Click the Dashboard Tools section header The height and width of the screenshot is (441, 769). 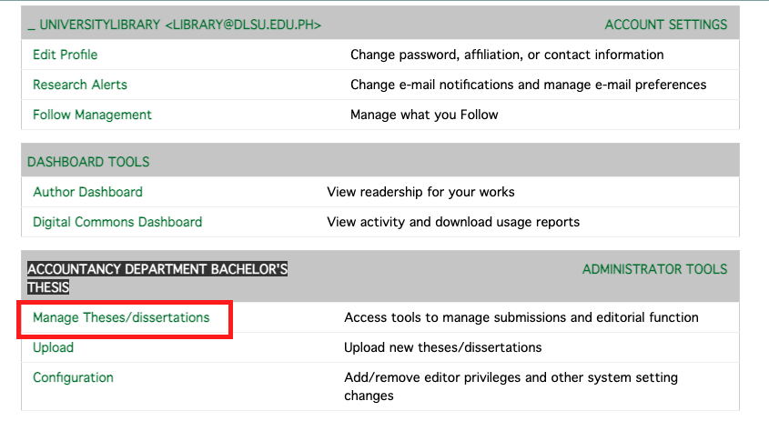coord(88,162)
